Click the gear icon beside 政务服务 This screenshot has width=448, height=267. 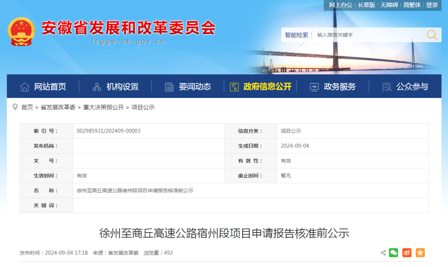pyautogui.click(x=313, y=86)
